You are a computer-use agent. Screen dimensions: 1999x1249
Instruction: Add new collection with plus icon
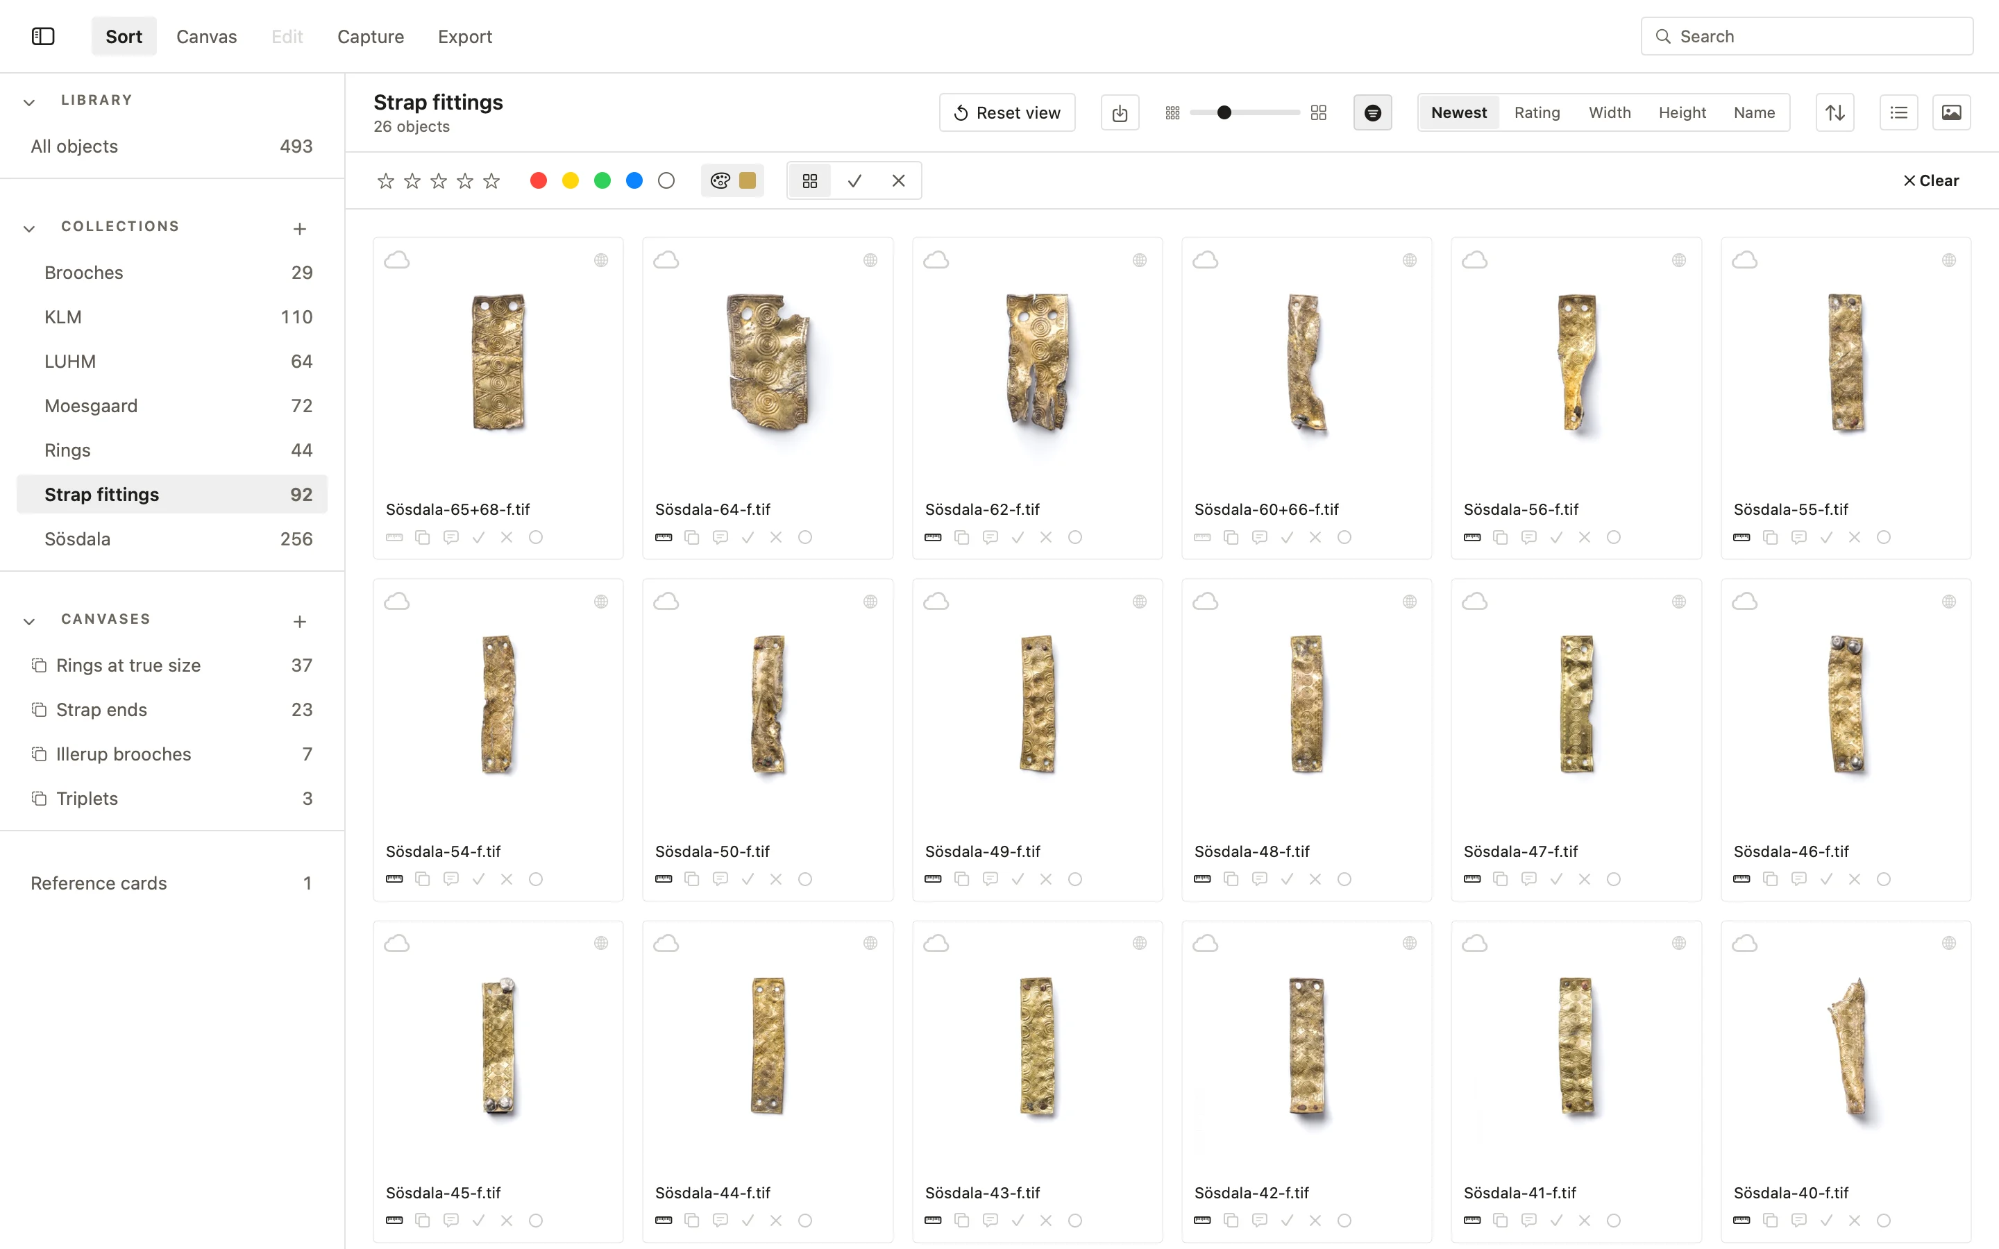coord(300,229)
